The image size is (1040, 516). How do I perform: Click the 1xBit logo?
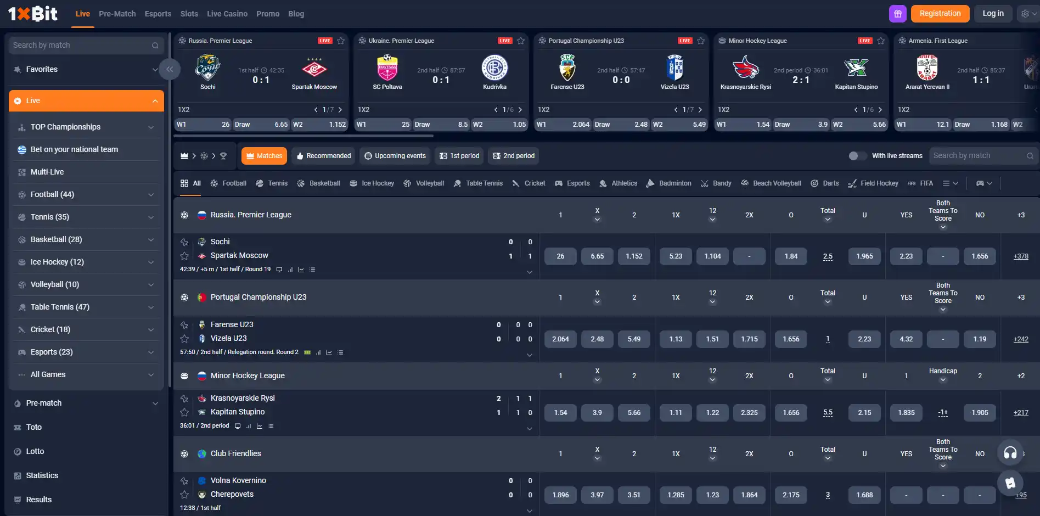click(x=33, y=13)
